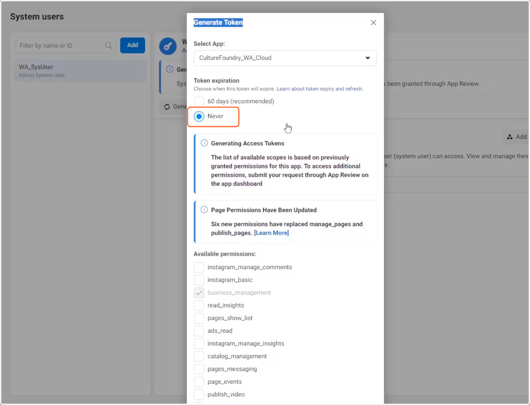Click the info icon beside Page Permissions Have Been Updated
This screenshot has width=530, height=405.
coord(204,210)
